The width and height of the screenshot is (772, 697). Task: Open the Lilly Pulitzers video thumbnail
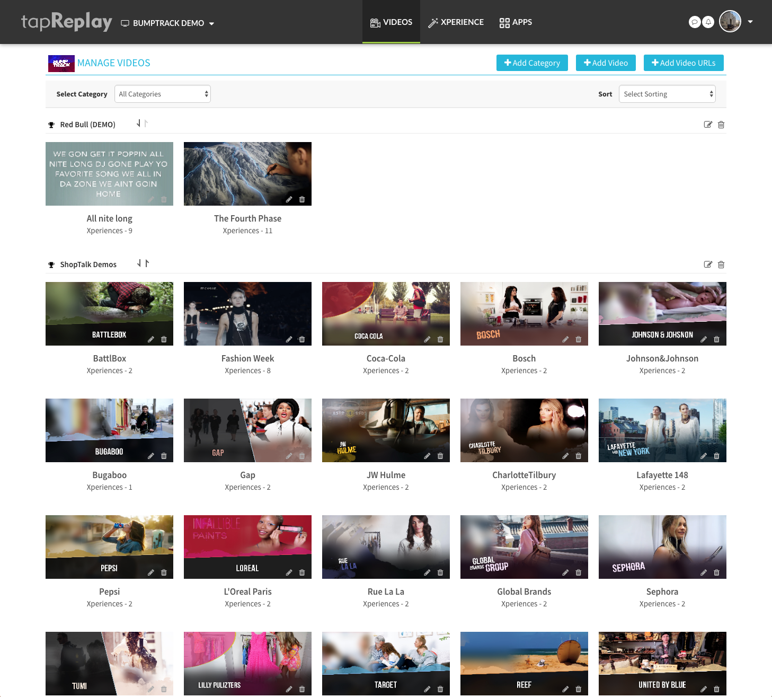tap(247, 664)
